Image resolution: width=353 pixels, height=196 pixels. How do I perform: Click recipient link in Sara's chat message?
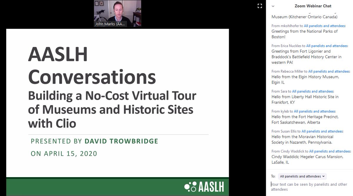tap(313, 91)
